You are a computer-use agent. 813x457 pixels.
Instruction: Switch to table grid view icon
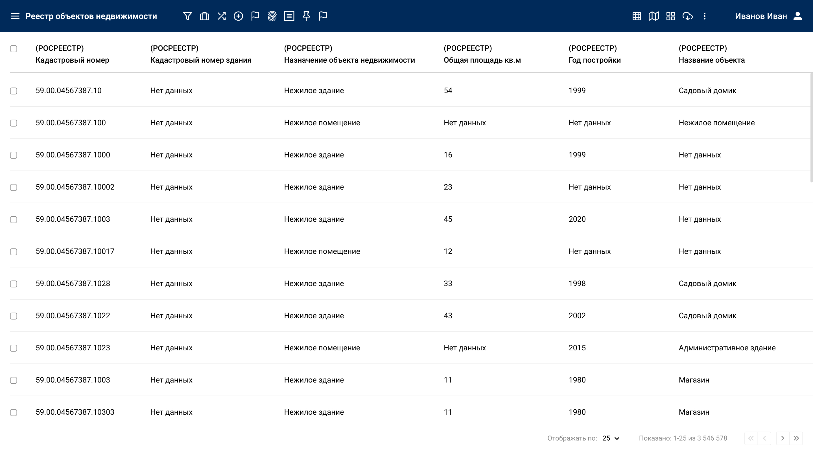click(x=637, y=16)
